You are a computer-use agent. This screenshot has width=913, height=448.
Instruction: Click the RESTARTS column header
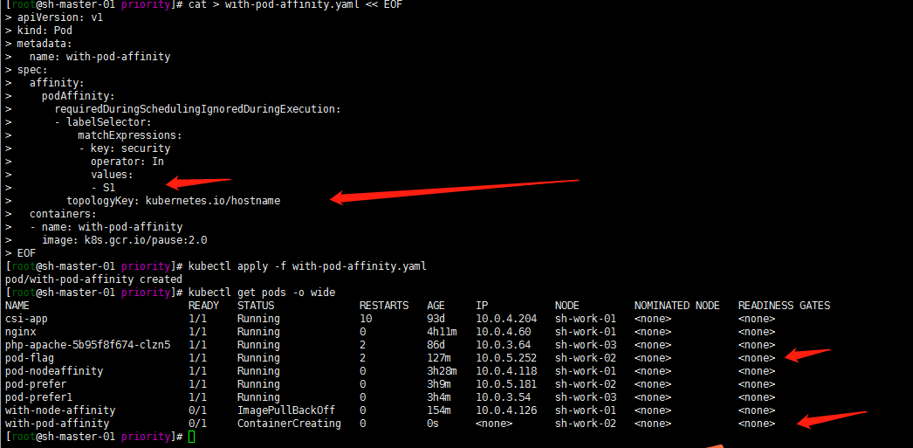[384, 306]
